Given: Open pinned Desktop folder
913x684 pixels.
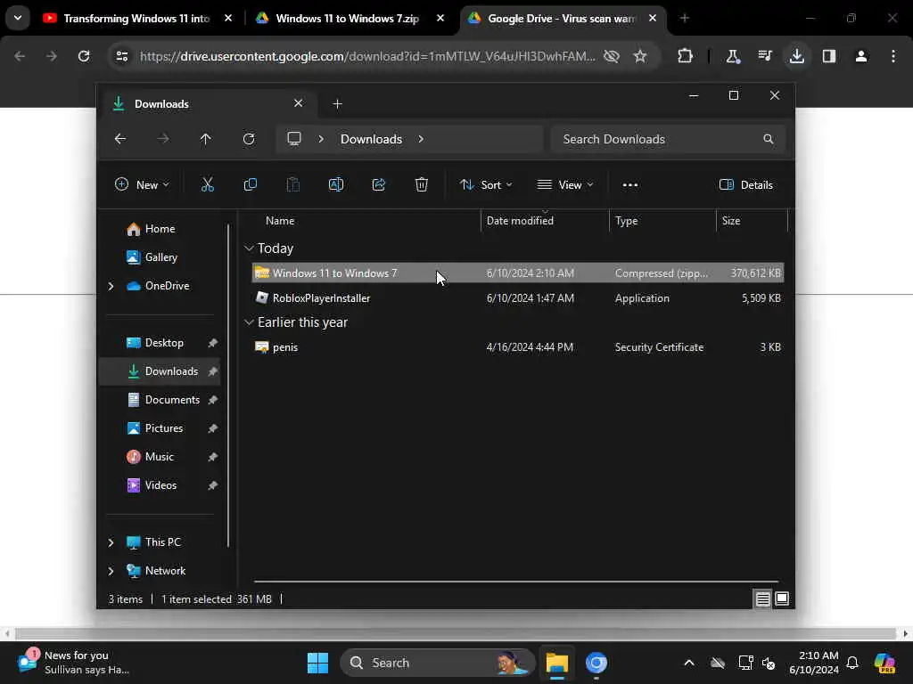Looking at the screenshot, I should [164, 343].
